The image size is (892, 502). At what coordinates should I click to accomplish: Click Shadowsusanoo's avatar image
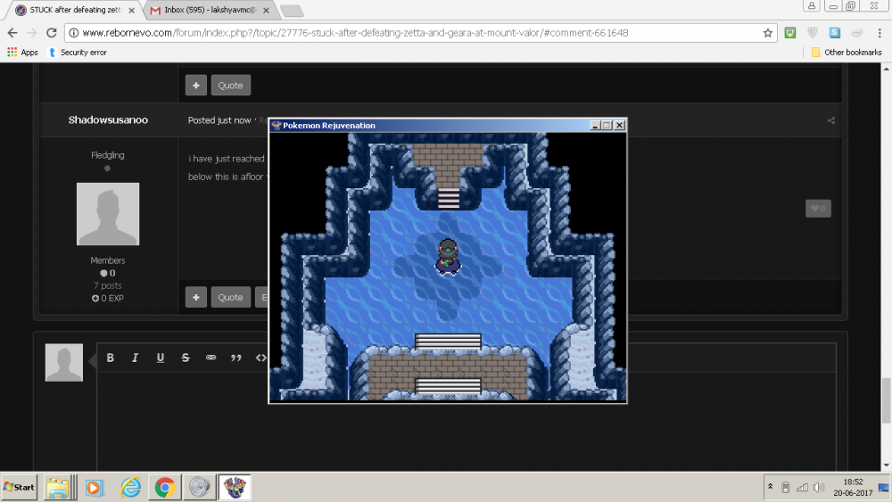click(x=108, y=214)
